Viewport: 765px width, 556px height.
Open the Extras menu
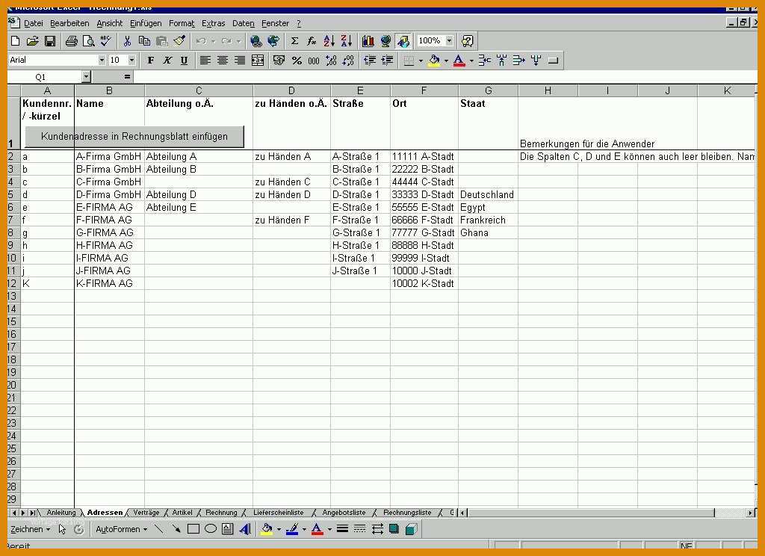213,23
